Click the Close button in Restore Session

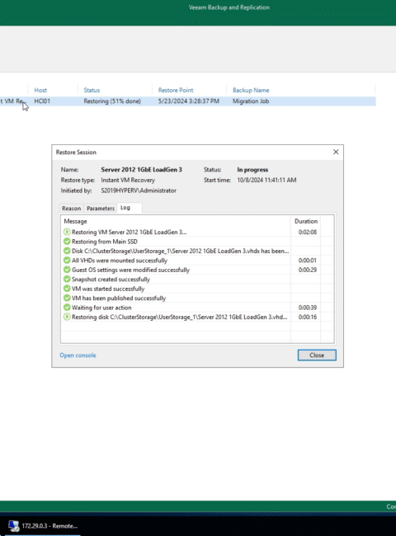pos(317,355)
